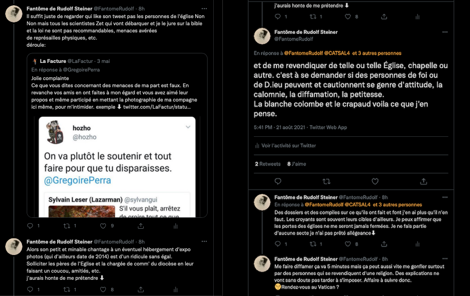The height and width of the screenshot is (296, 470).
Task: Click Fantôme de Rudolf Steiner avatar on main tweet
Action: click(262, 36)
